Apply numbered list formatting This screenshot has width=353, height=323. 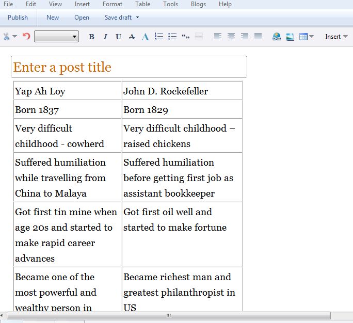159,37
